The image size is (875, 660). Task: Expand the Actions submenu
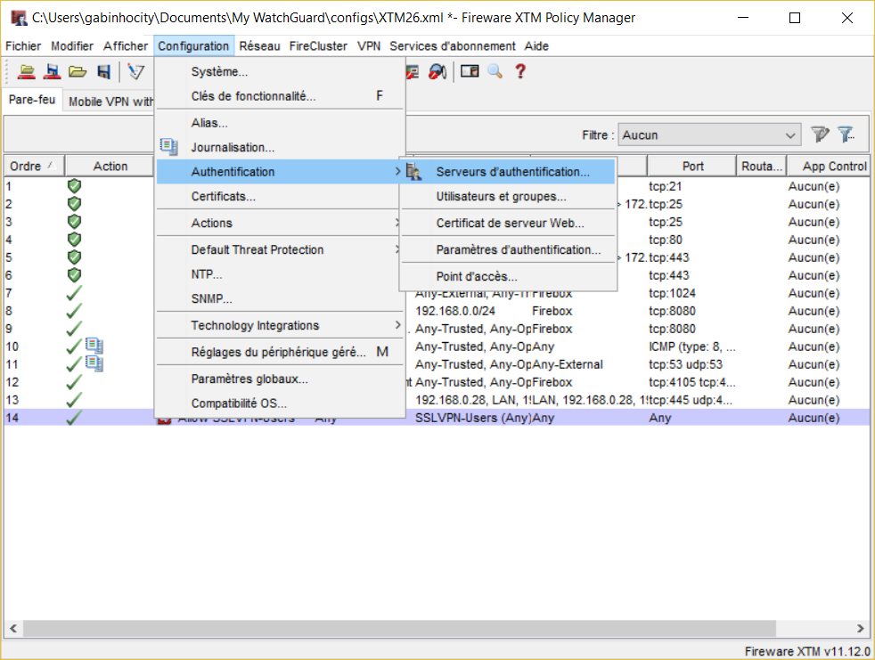click(x=279, y=224)
